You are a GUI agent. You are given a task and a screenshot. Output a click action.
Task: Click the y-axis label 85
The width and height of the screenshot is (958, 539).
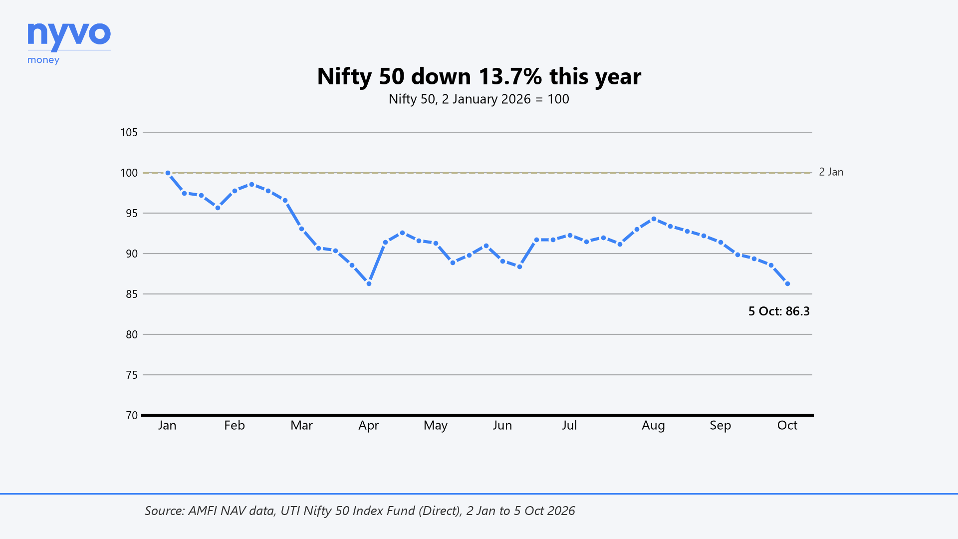click(x=132, y=294)
